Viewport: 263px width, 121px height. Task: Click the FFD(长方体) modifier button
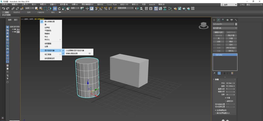coord(231,48)
